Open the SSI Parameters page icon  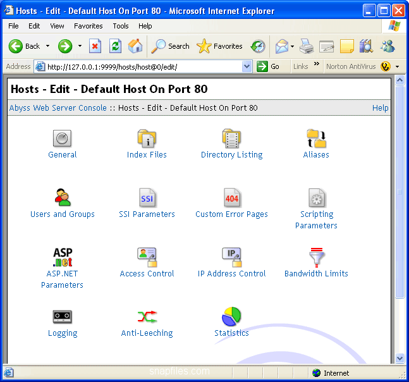click(147, 197)
